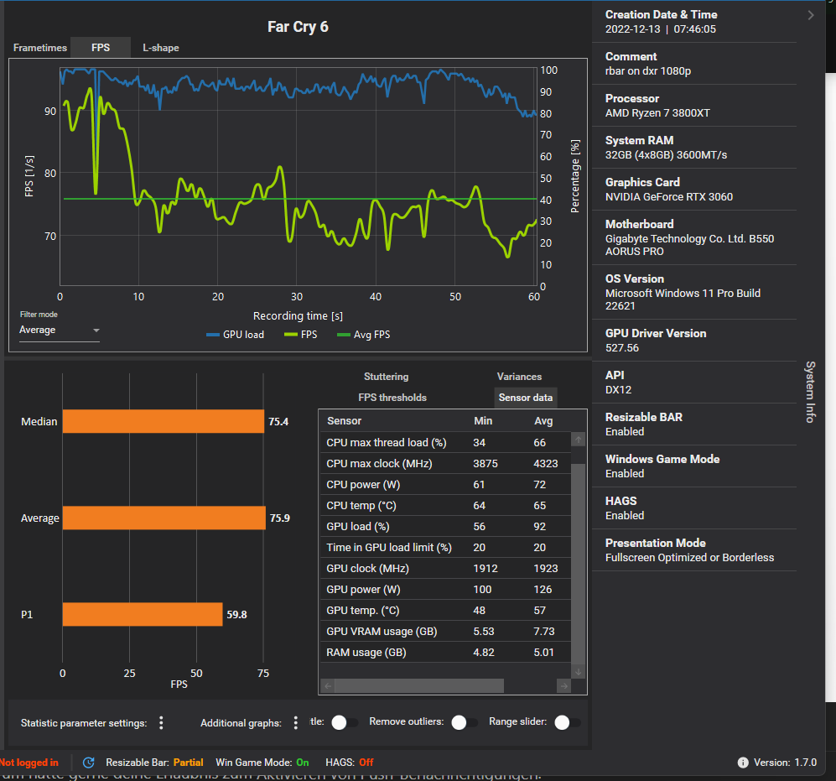Viewport: 836px width, 781px height.
Task: Click scroll down arrow of sensor table
Action: click(x=578, y=672)
